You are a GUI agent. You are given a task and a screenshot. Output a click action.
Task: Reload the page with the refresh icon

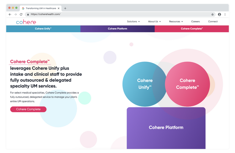point(21,14)
